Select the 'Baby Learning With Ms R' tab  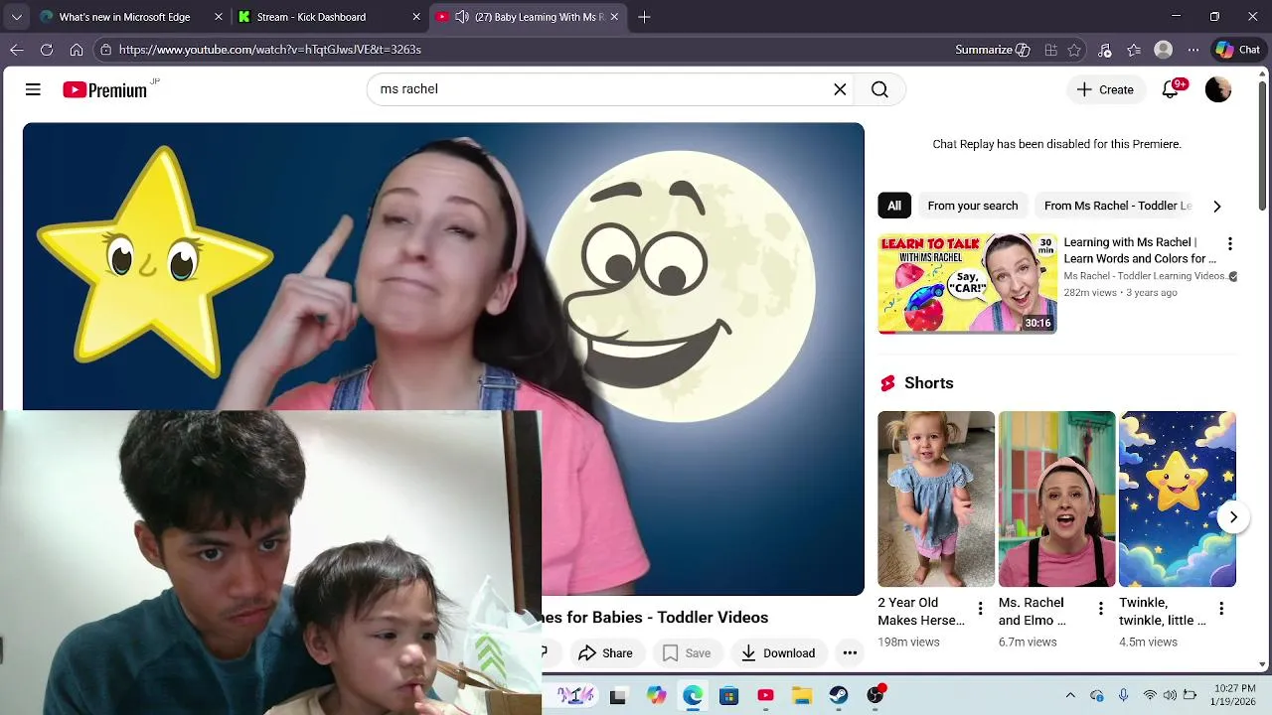(527, 17)
